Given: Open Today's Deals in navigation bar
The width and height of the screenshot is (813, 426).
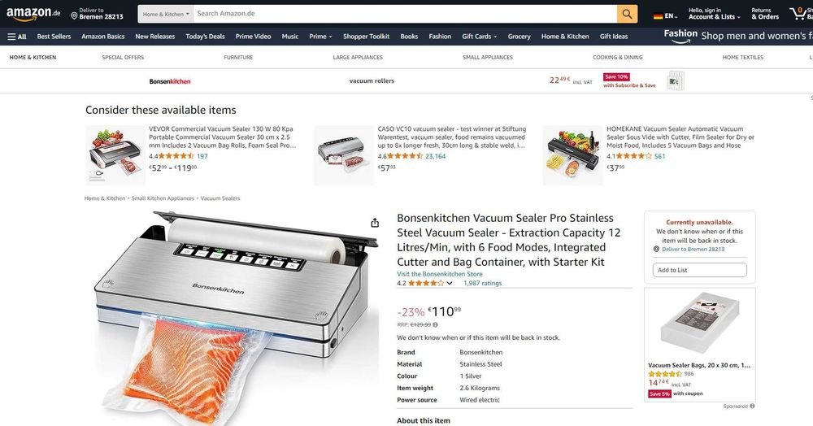Looking at the screenshot, I should [x=206, y=37].
